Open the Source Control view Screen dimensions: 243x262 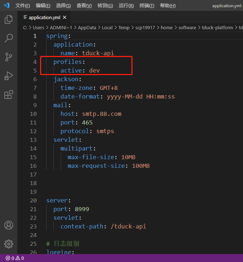(x=8, y=57)
